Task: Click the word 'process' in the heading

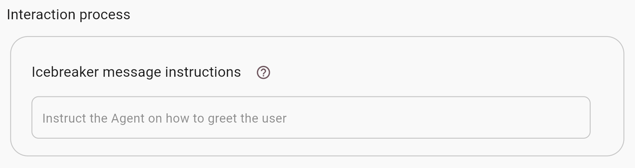Action: [x=105, y=15]
